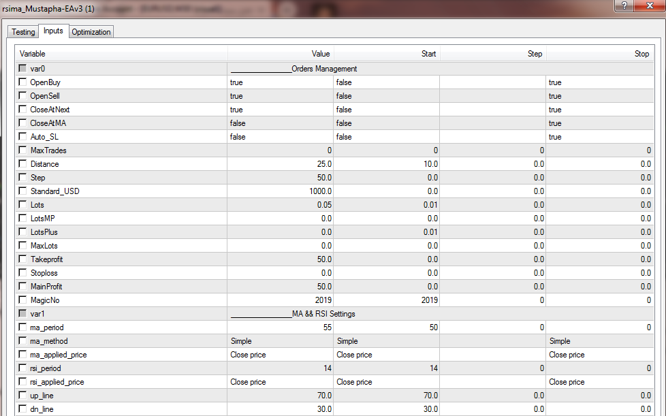Enable the Takeprofit checkbox
Screen dimensions: 666x416
tap(23, 259)
